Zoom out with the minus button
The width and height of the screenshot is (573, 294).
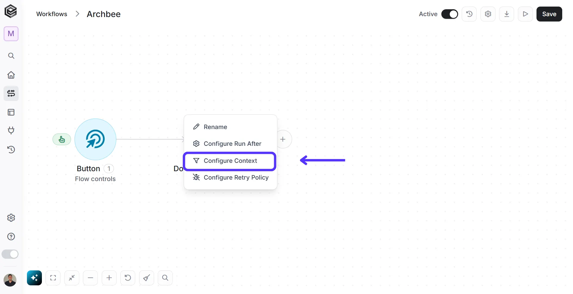[x=90, y=278]
